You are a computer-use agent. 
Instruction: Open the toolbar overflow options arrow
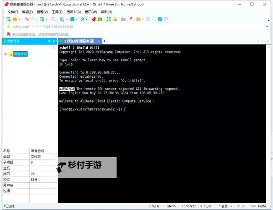click(x=269, y=21)
